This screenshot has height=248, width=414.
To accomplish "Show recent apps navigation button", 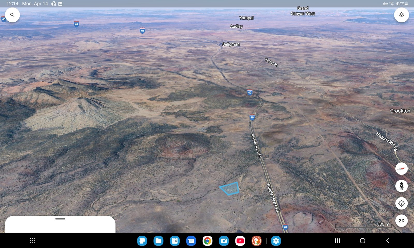I will (x=337, y=241).
